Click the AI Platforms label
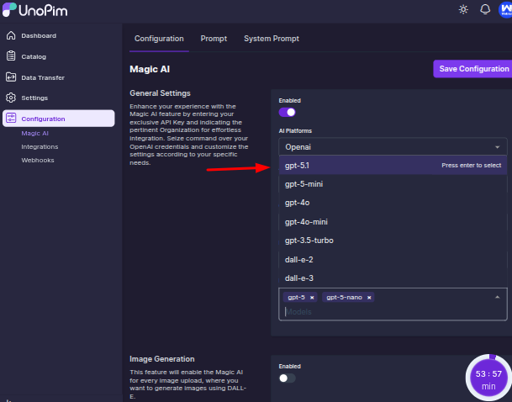Screen dimensions: 512x402 pyautogui.click(x=295, y=131)
